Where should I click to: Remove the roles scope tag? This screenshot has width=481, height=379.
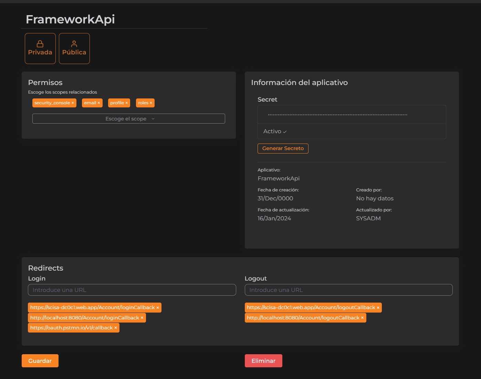pos(151,103)
